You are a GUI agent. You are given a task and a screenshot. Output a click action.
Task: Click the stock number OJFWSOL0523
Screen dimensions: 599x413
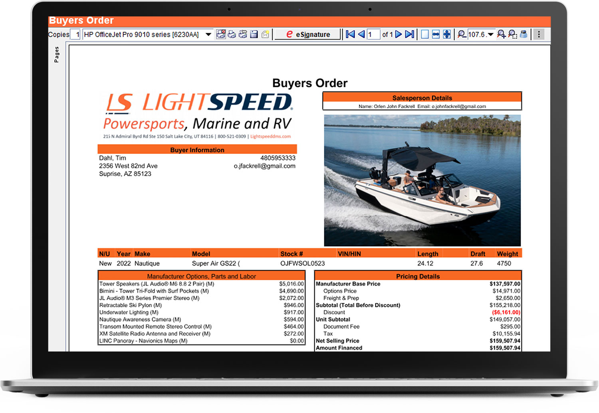tap(303, 263)
